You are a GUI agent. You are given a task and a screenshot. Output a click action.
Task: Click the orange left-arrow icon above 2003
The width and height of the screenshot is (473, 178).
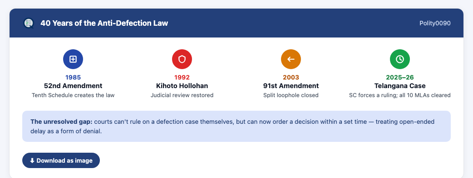coord(291,59)
